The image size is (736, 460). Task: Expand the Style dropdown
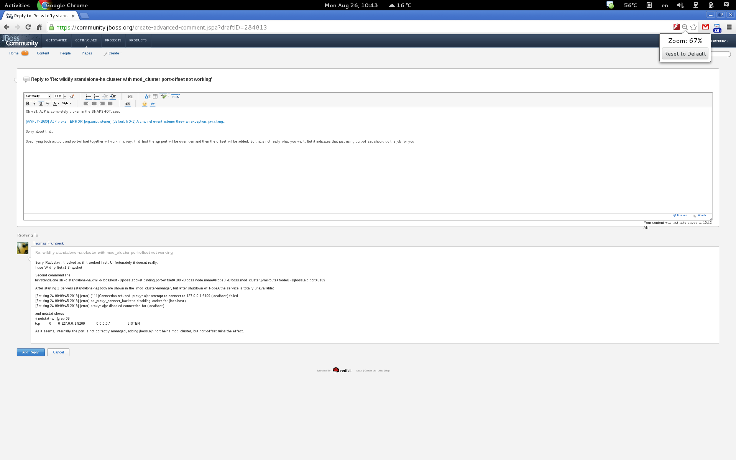tap(67, 103)
